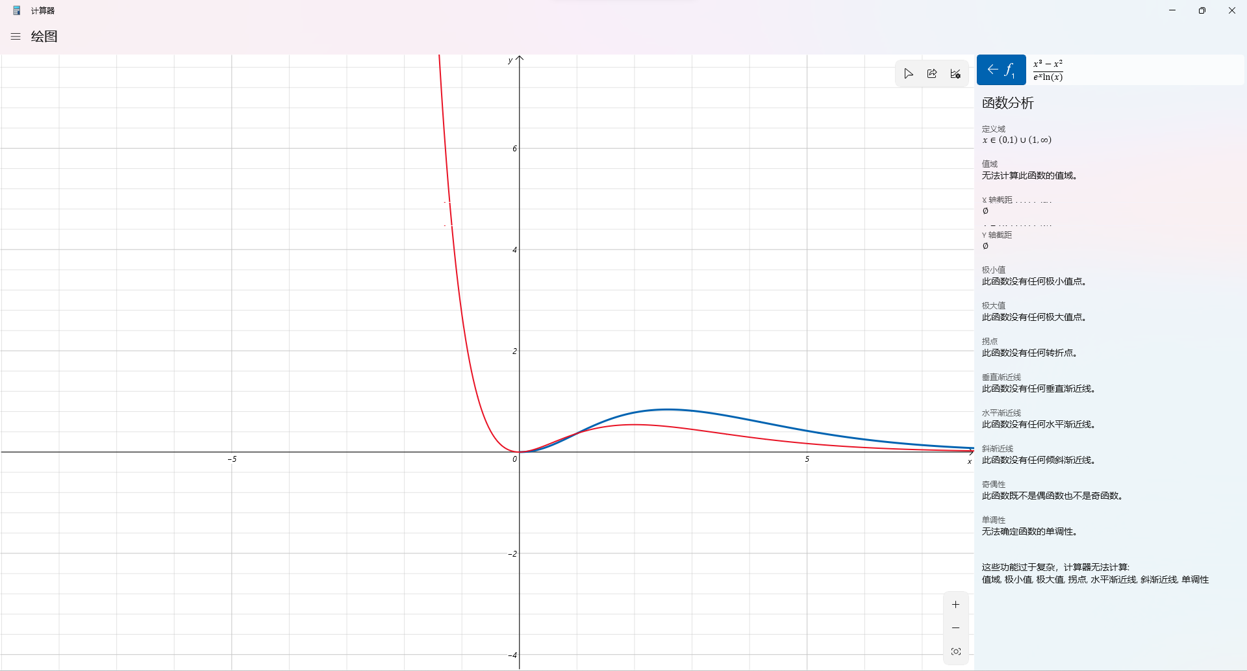Select the graph trace tool
Image resolution: width=1247 pixels, height=671 pixels.
[909, 73]
